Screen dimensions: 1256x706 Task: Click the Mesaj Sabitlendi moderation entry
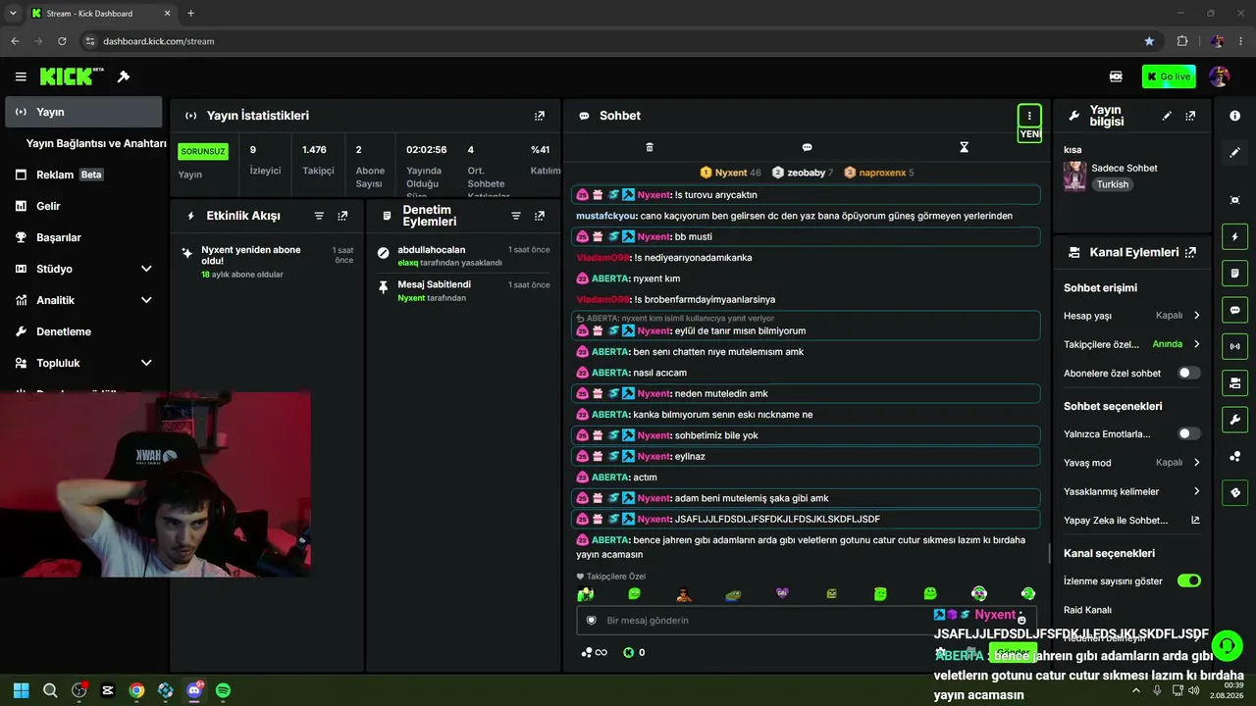point(464,290)
